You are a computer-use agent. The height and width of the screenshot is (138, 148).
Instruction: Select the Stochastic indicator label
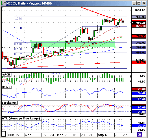[9, 103]
